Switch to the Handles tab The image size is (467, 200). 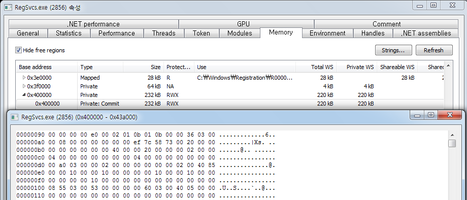(x=373, y=33)
